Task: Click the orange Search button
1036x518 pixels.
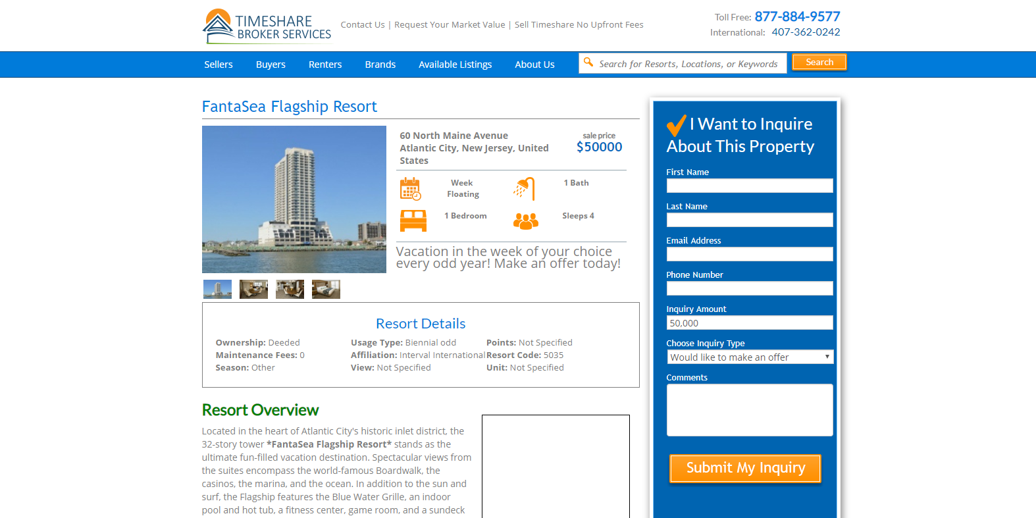Action: [819, 63]
